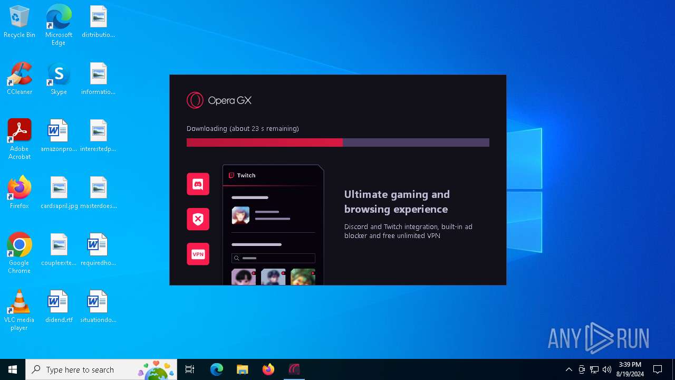675x380 pixels.
Task: Select the requiredho... Word document
Action: tap(98, 250)
